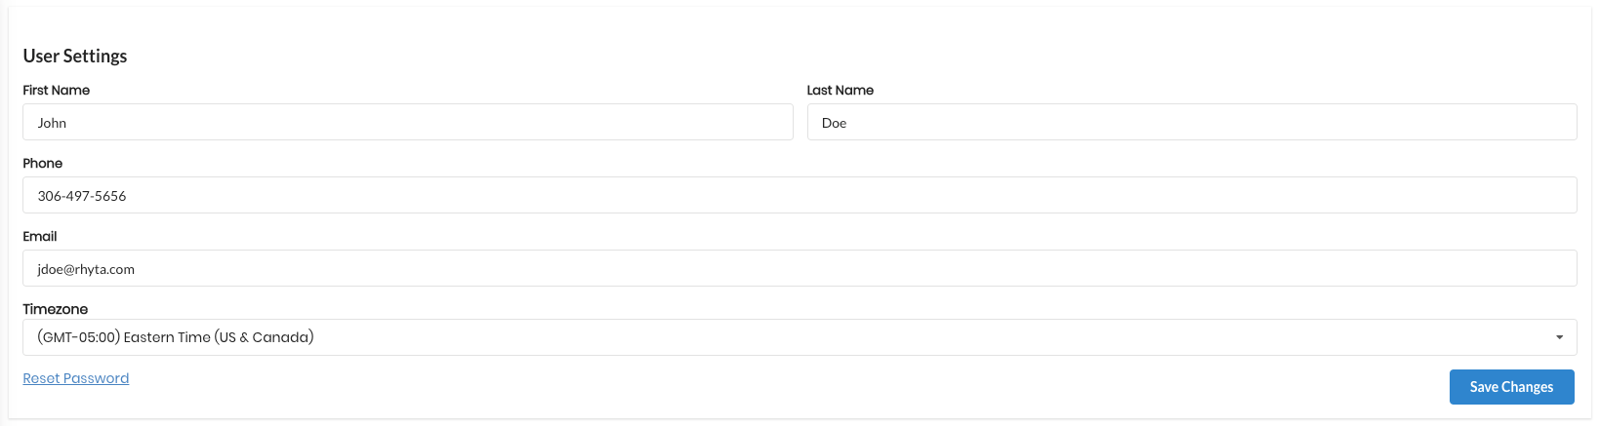Image resolution: width=1600 pixels, height=426 pixels.
Task: Click the Timezone dropdown caret arrow
Action: pyautogui.click(x=1559, y=337)
